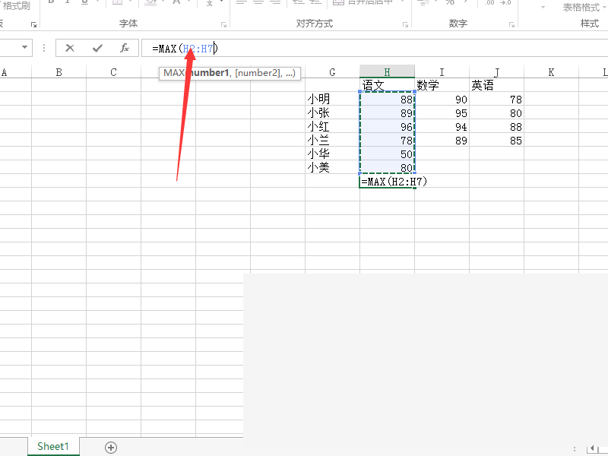
Task: Click [number2] in the MAX function tooltip
Action: [x=258, y=72]
